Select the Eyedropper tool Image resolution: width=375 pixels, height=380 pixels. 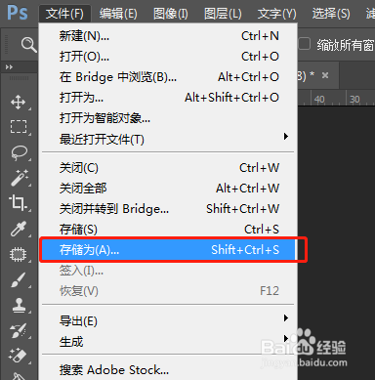click(x=19, y=229)
